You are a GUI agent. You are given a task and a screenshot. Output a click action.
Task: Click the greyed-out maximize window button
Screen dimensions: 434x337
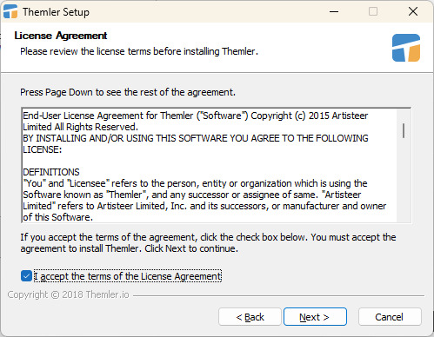coord(373,11)
